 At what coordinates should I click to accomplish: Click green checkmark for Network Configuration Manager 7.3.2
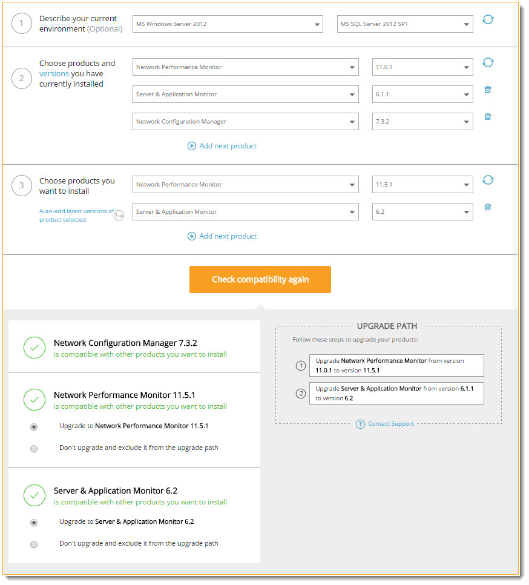[x=34, y=348]
